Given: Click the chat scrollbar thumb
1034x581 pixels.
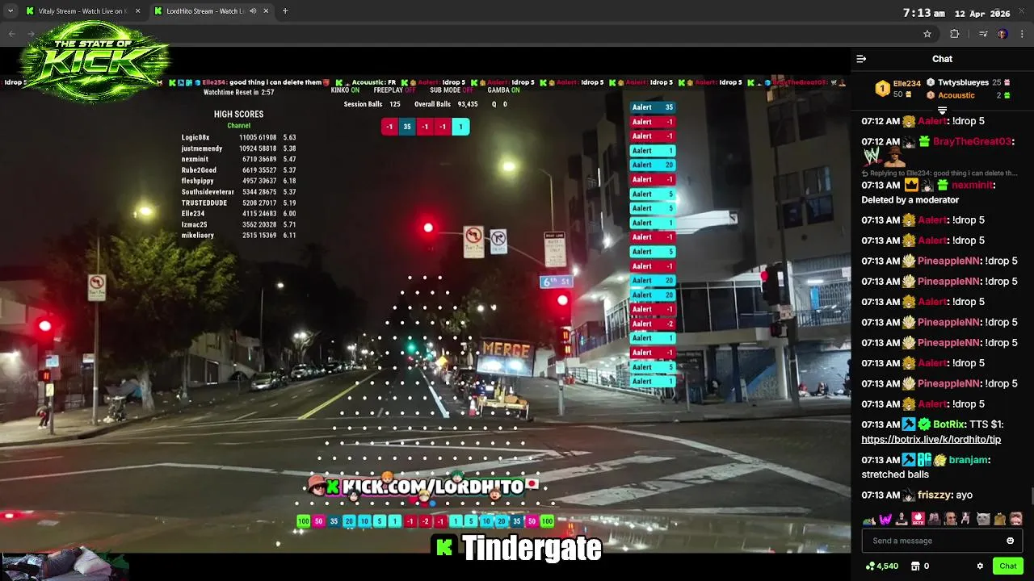Looking at the screenshot, I should 1031,495.
